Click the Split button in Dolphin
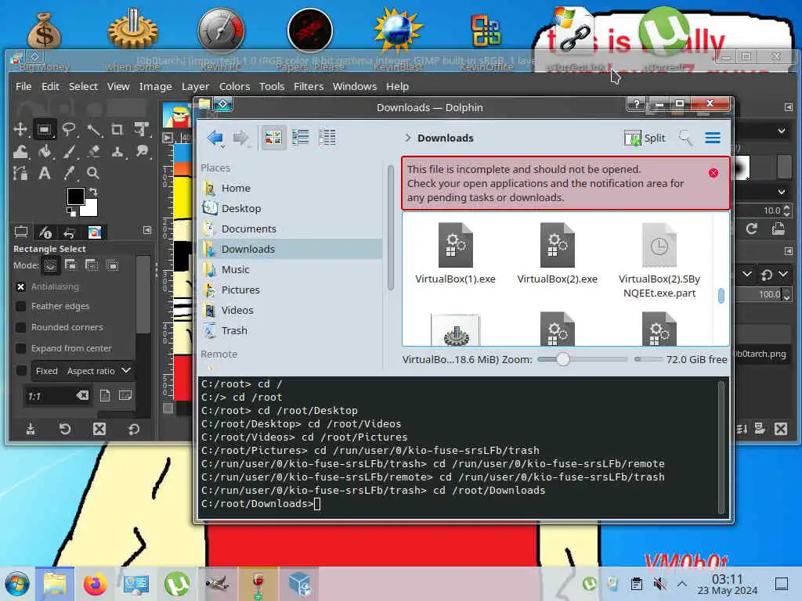 (645, 138)
